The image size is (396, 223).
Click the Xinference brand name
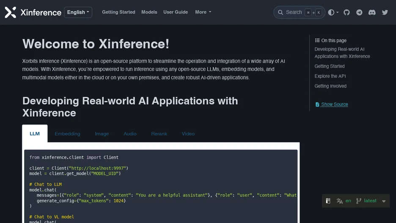[41, 12]
